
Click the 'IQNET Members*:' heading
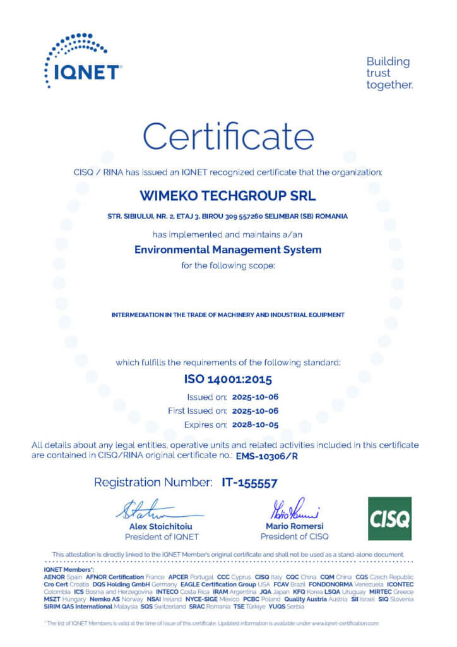point(68,569)
